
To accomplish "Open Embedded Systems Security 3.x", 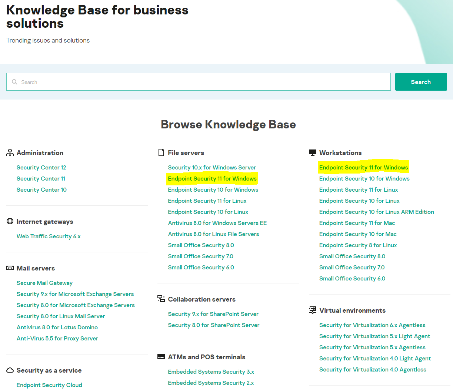I will [x=211, y=372].
